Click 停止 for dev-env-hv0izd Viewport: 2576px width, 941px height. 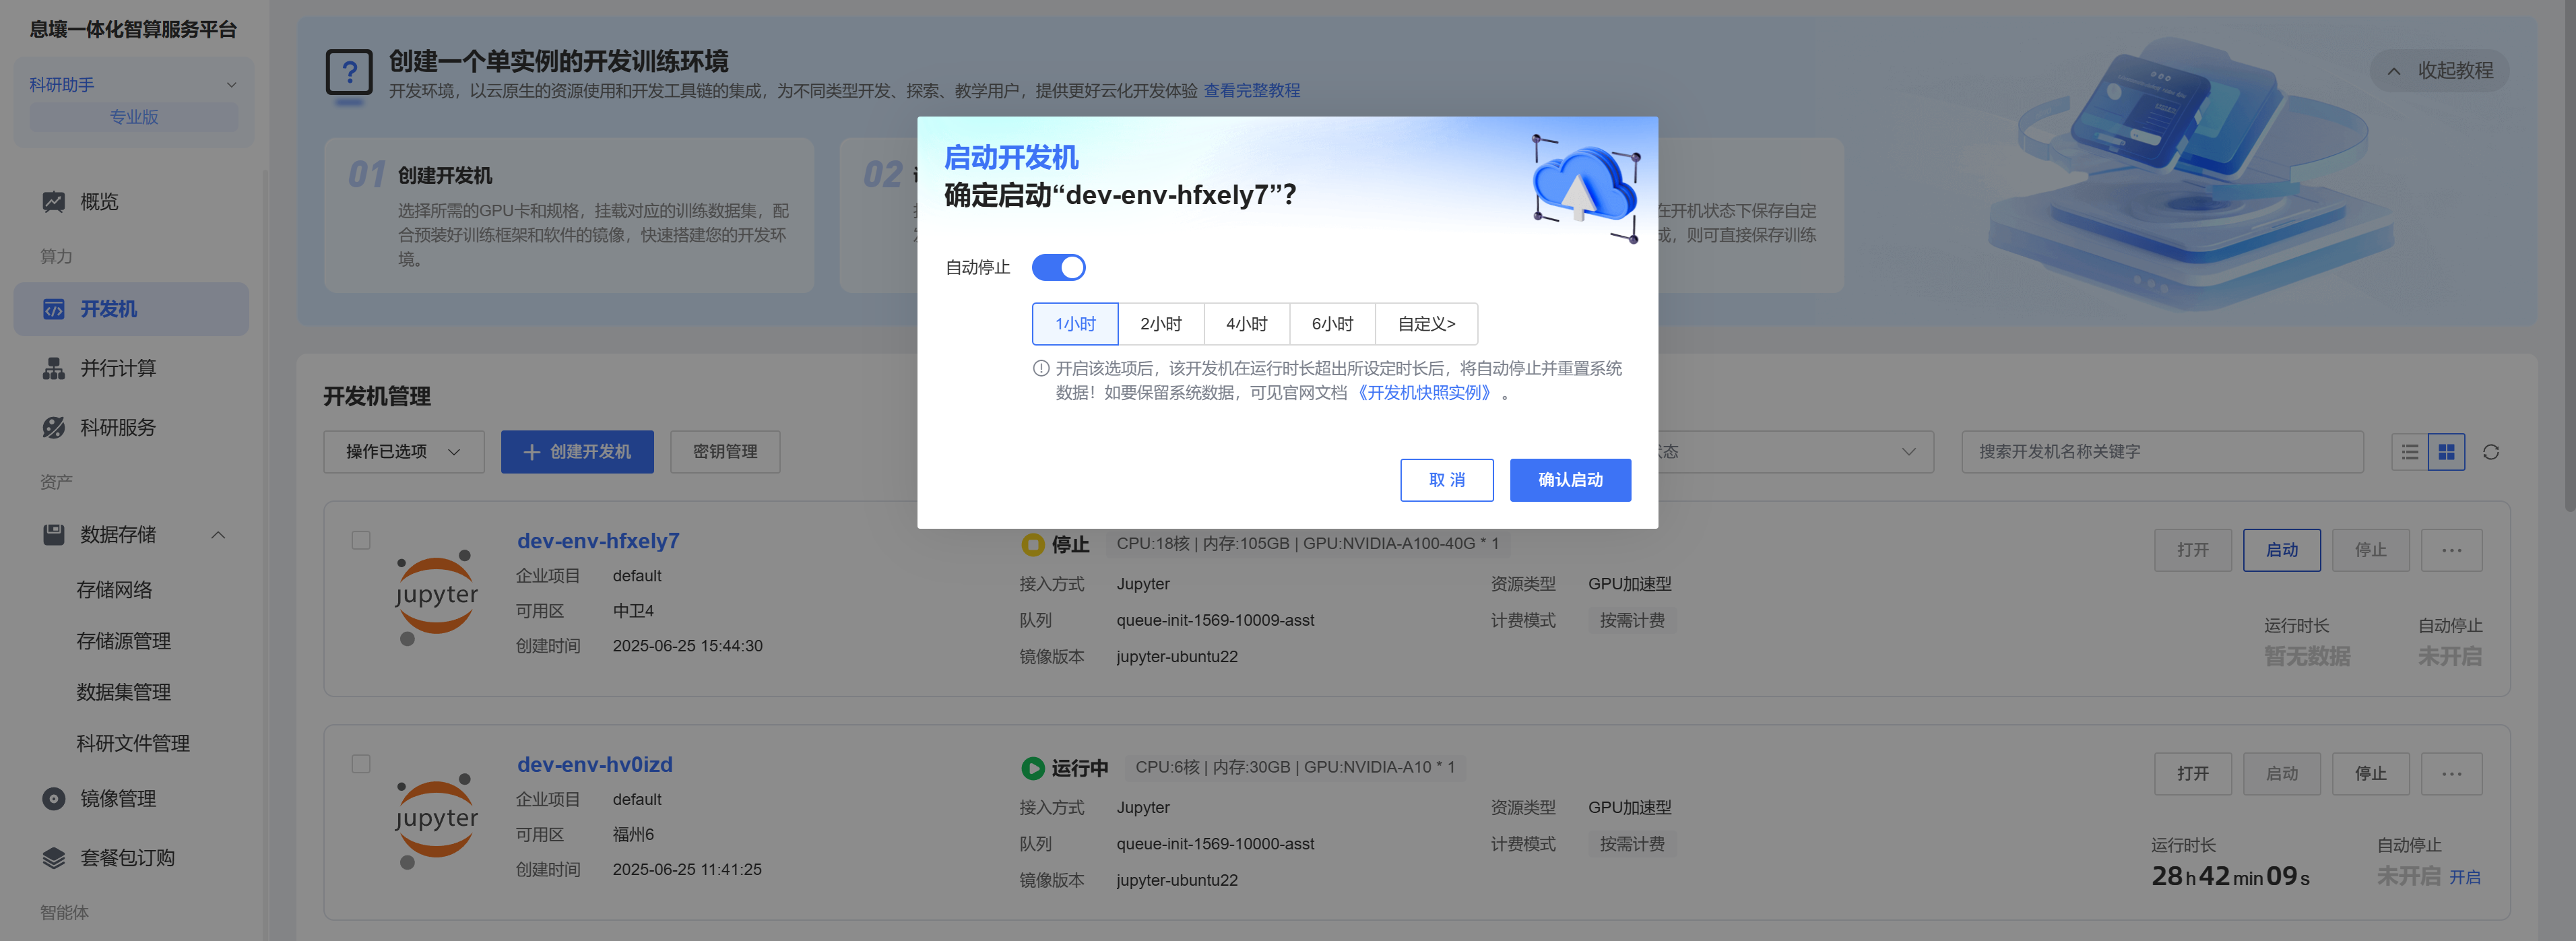[x=2370, y=774]
